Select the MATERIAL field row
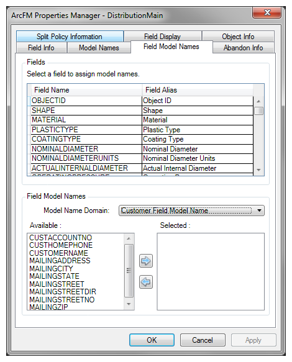Image resolution: width=292 pixels, height=362 pixels. 142,120
